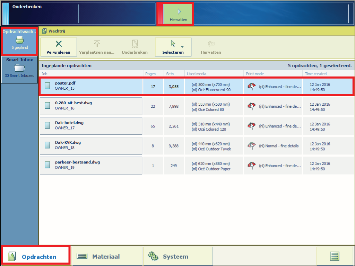Click the Hervatten play button in top bar

178,14
